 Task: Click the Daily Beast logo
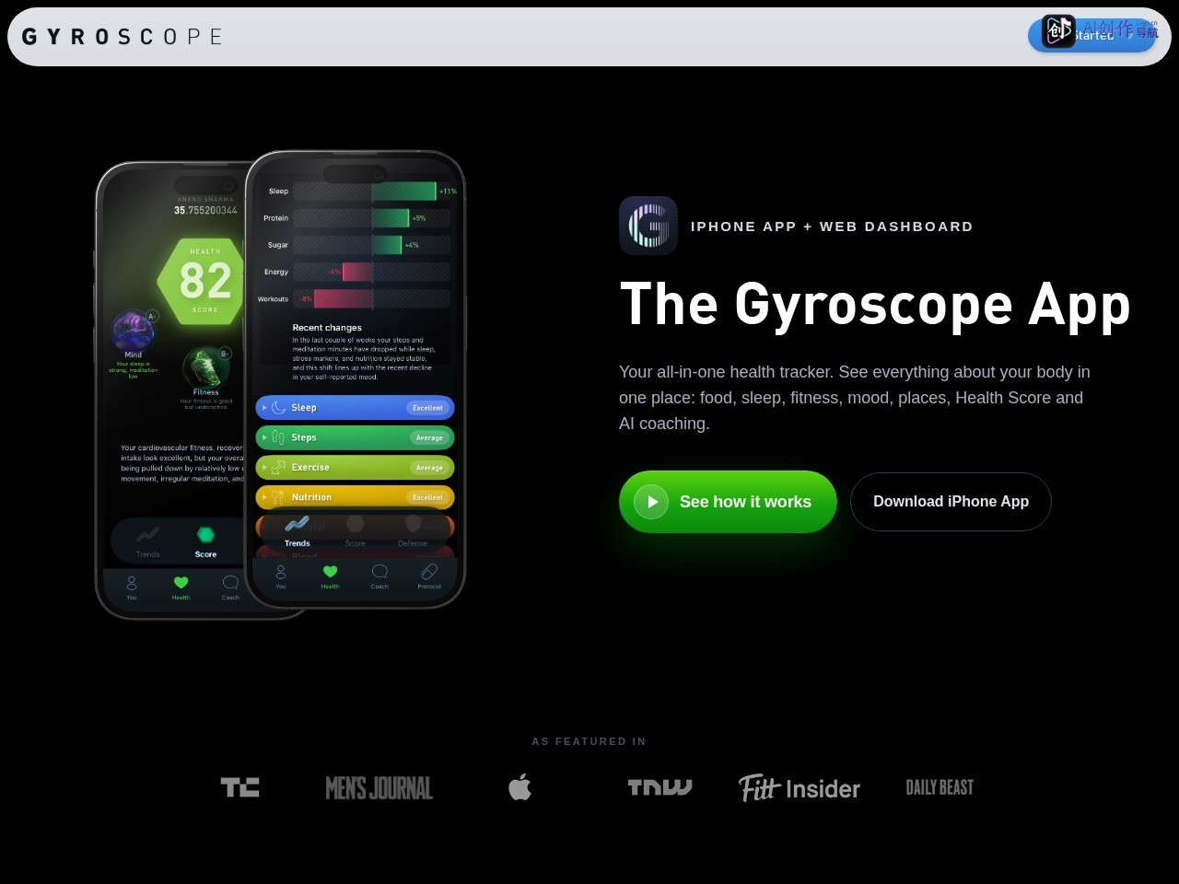click(940, 787)
